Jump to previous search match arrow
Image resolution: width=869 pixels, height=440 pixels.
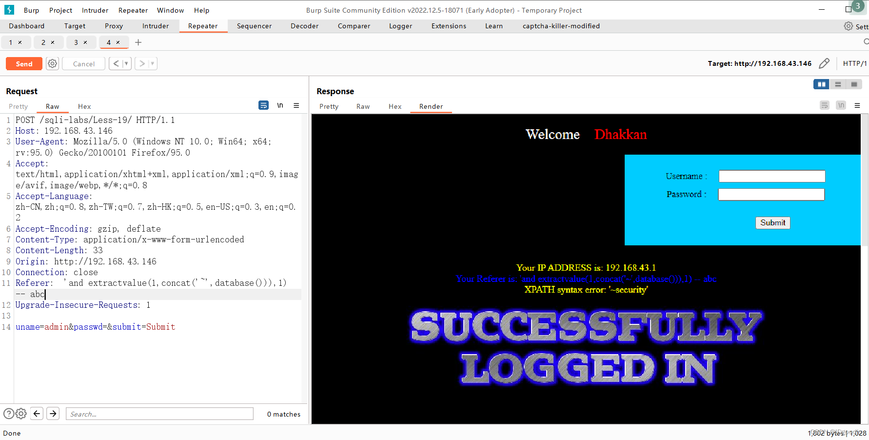(x=37, y=414)
